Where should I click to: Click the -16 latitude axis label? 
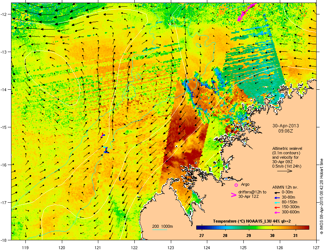pos(4,165)
